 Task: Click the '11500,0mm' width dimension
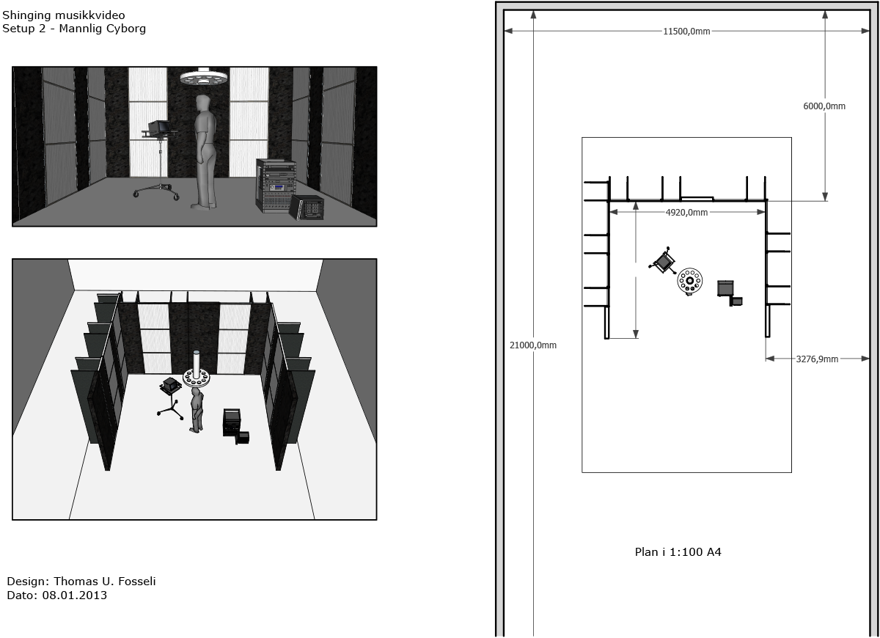coord(686,32)
